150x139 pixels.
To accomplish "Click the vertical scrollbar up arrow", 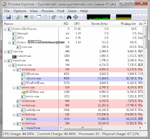I will [145, 23].
